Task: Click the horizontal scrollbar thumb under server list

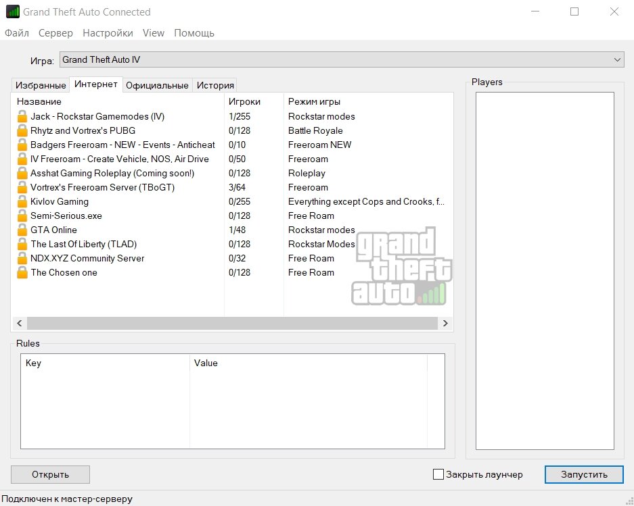Action: (232, 323)
